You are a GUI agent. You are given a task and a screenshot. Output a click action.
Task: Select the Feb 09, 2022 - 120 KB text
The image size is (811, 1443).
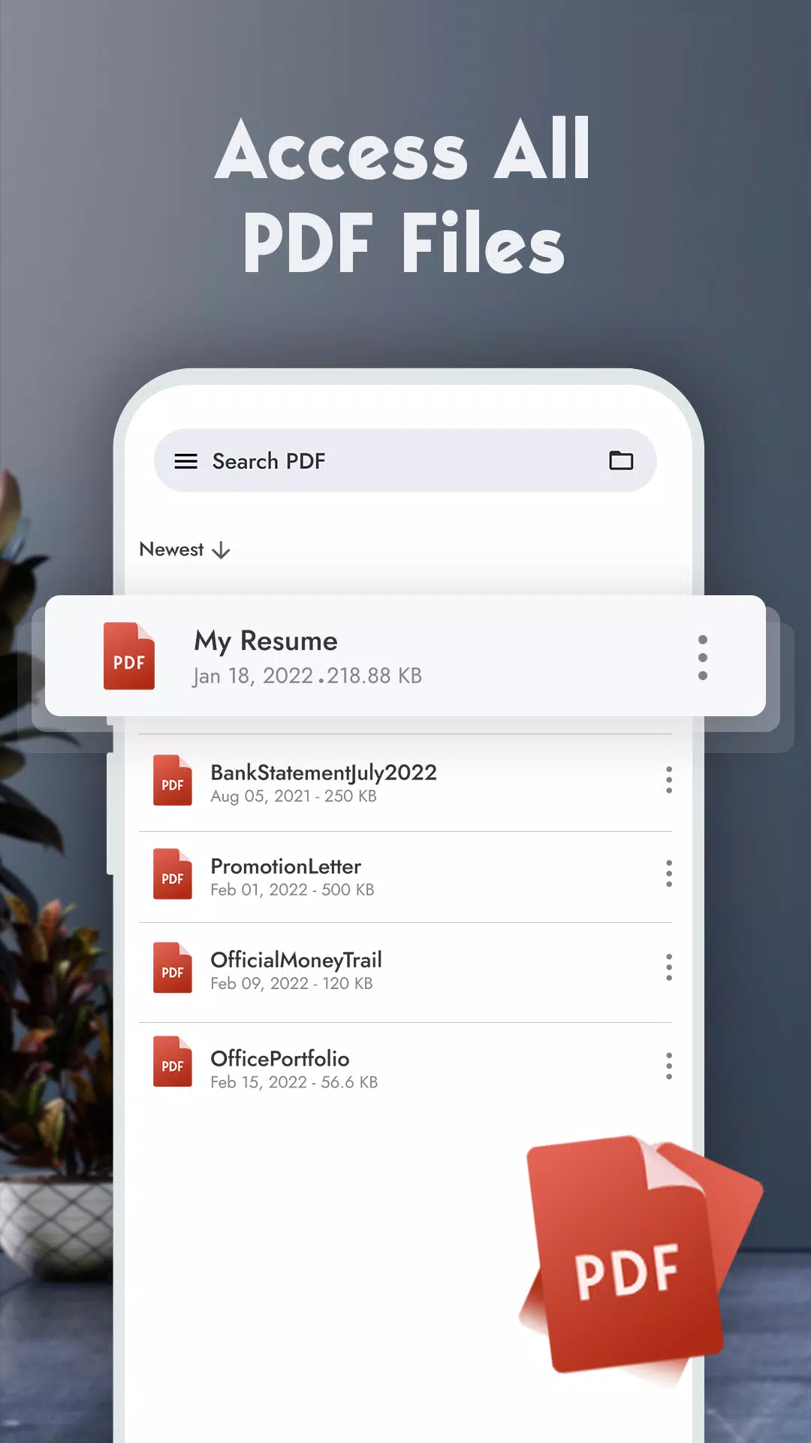[x=291, y=983]
